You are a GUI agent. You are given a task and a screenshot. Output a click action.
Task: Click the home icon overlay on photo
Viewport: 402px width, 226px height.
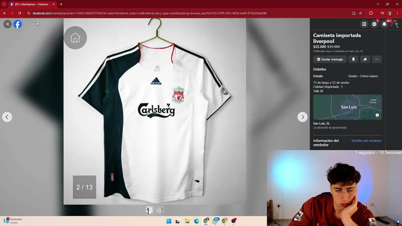click(75, 38)
